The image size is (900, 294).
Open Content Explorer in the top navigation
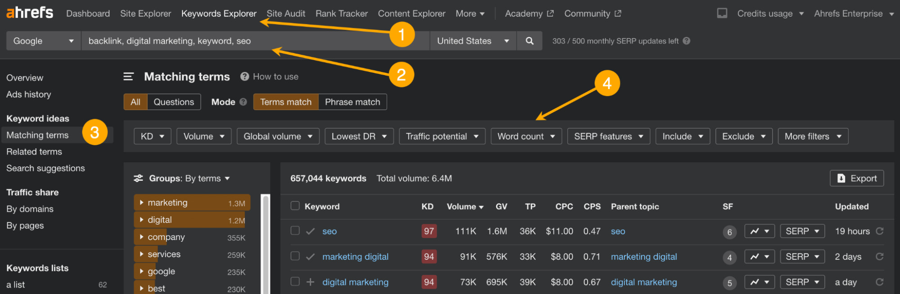tap(412, 13)
